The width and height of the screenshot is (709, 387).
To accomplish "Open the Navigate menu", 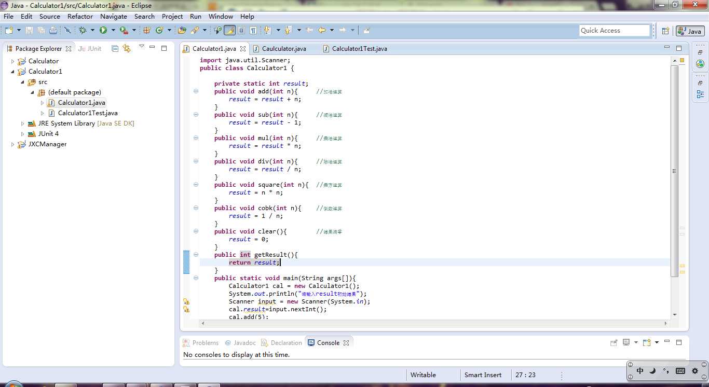I will pyautogui.click(x=114, y=16).
